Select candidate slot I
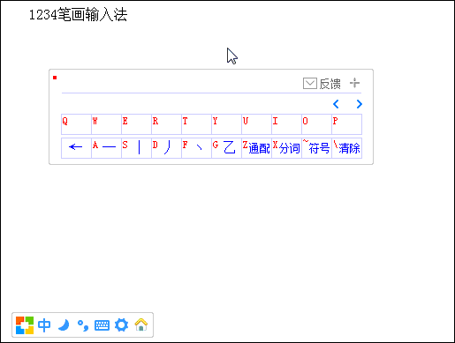 286,124
